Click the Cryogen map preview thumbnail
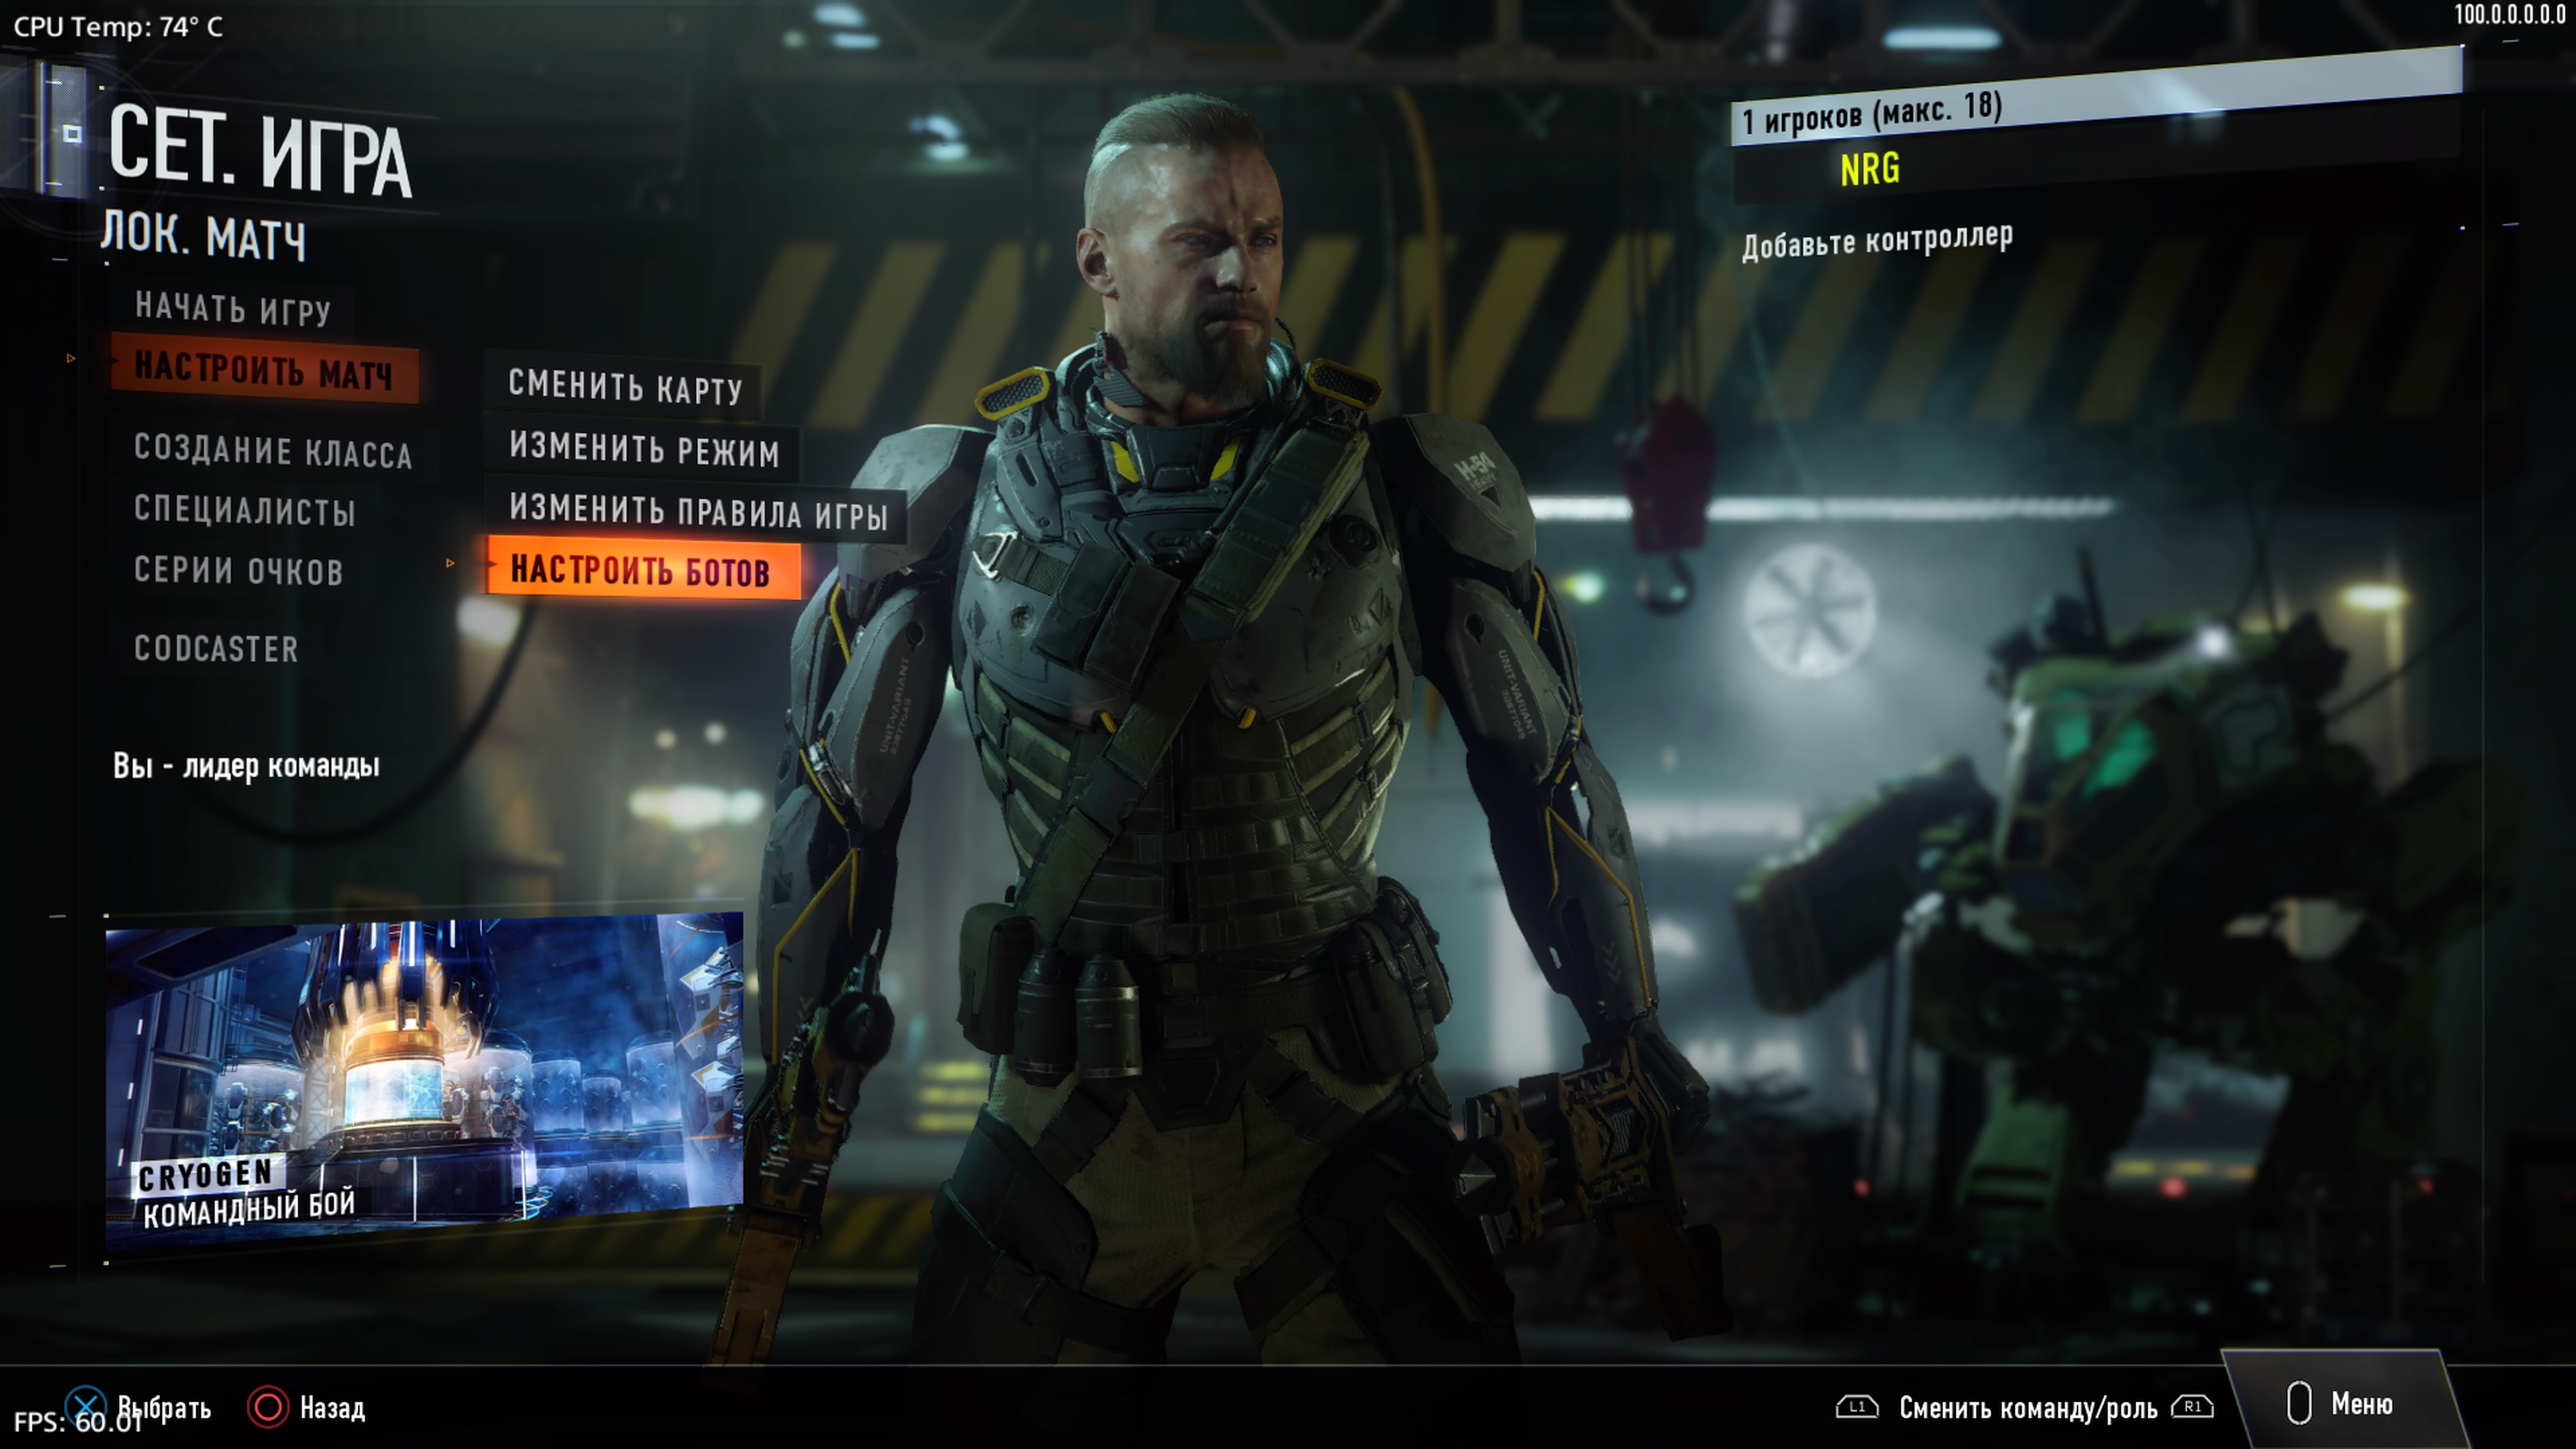This screenshot has height=1449, width=2576. coord(424,1080)
